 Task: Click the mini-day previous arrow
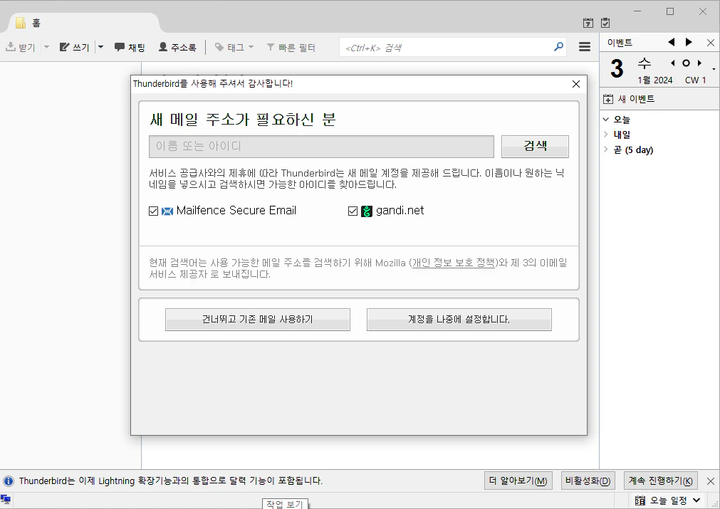click(x=673, y=63)
